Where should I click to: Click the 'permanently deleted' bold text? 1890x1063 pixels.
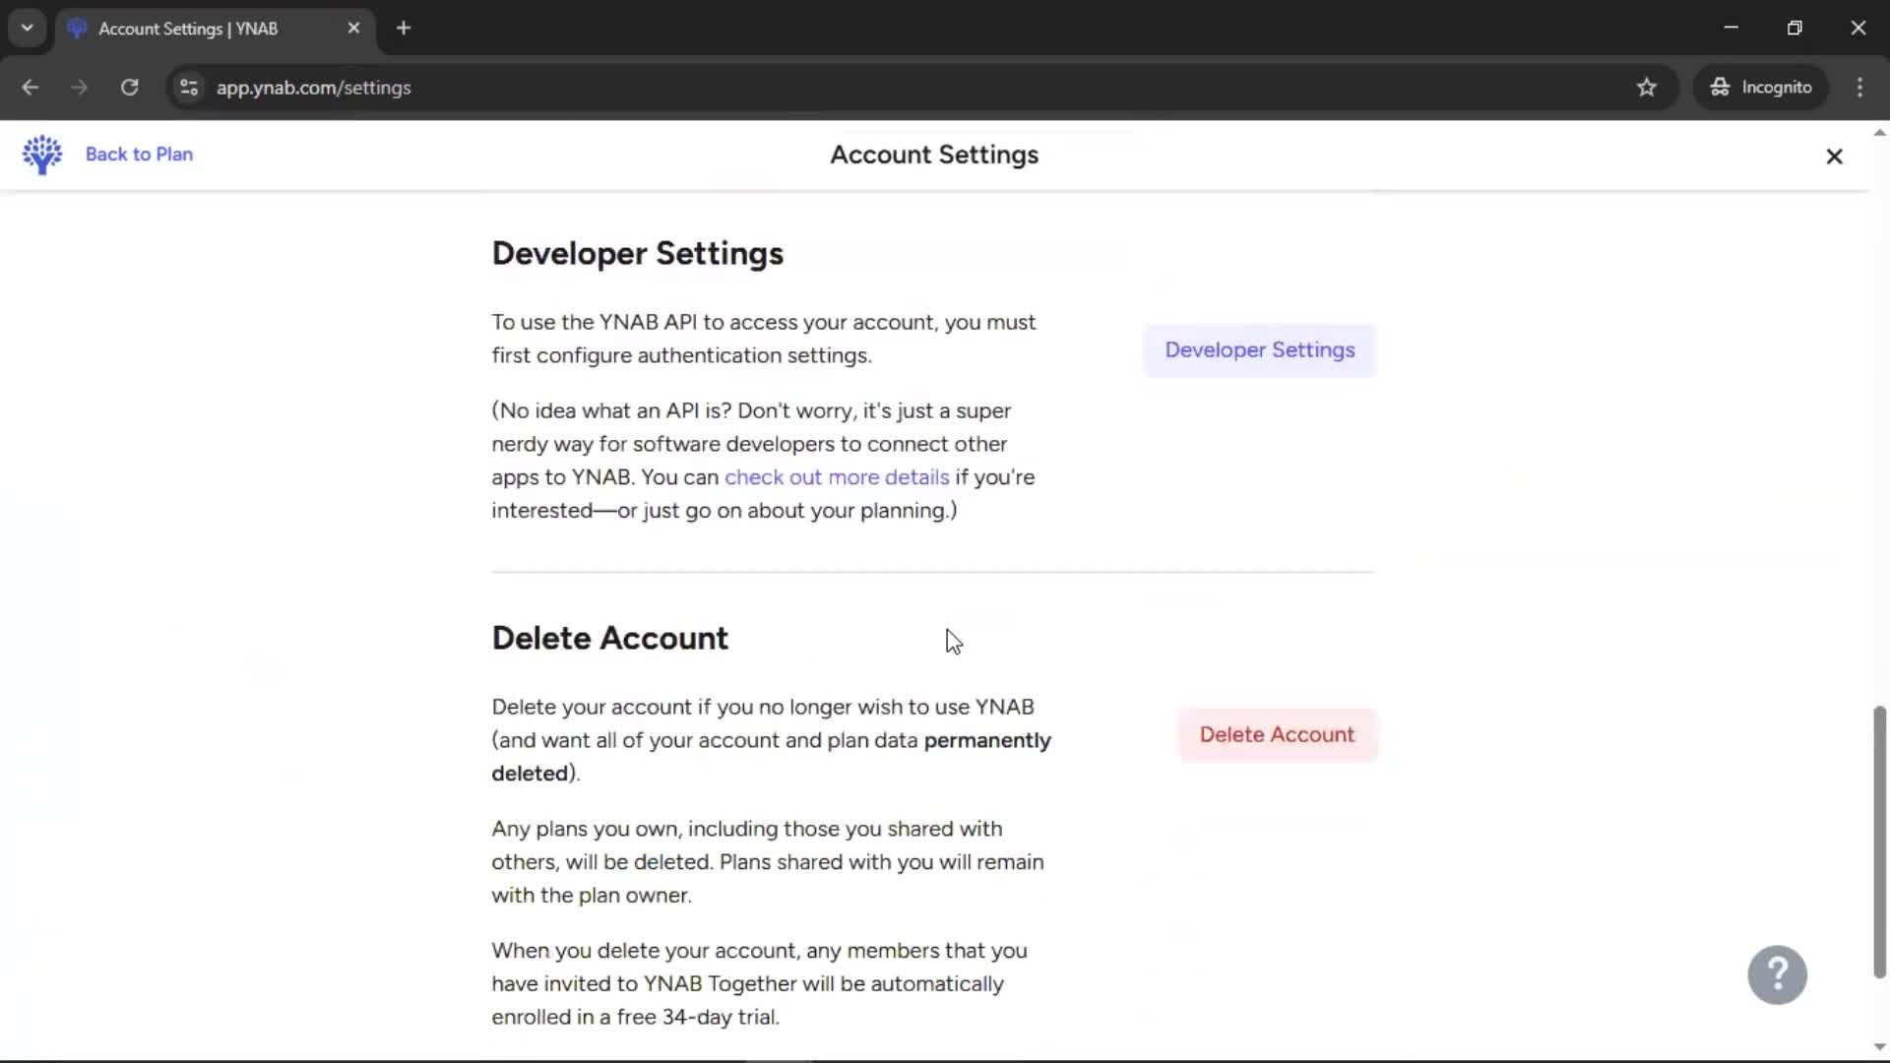coord(772,757)
